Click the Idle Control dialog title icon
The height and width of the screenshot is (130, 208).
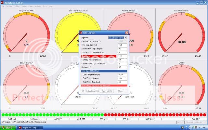click(82, 33)
